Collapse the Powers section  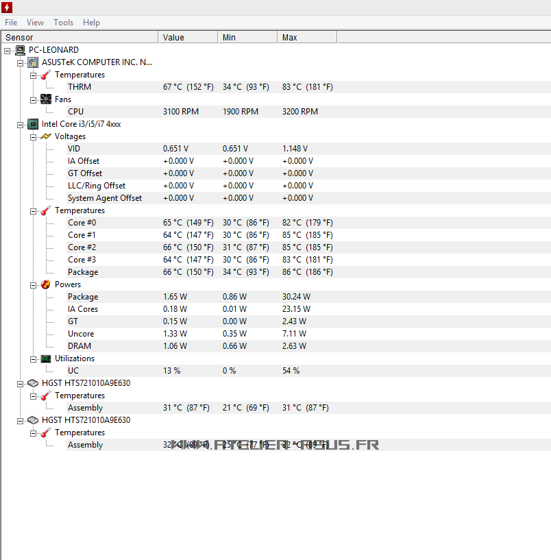click(x=33, y=284)
